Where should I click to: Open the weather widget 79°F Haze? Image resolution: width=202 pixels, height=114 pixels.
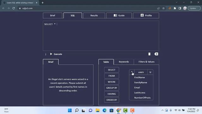pyautogui.click(x=6, y=110)
